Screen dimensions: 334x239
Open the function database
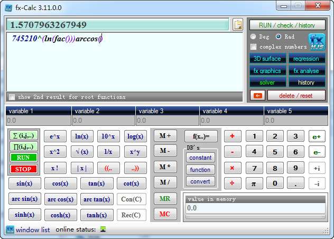click(x=200, y=170)
